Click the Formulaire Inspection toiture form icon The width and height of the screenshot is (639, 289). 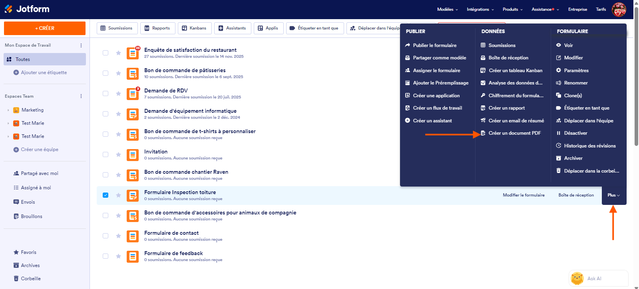pyautogui.click(x=133, y=195)
